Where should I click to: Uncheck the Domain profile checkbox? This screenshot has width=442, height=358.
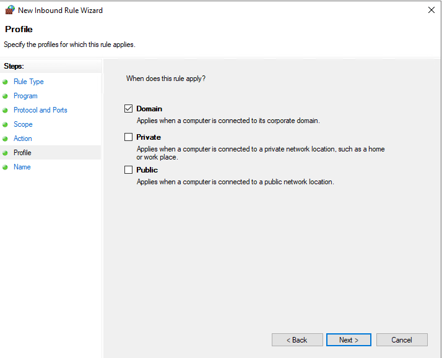(x=129, y=109)
